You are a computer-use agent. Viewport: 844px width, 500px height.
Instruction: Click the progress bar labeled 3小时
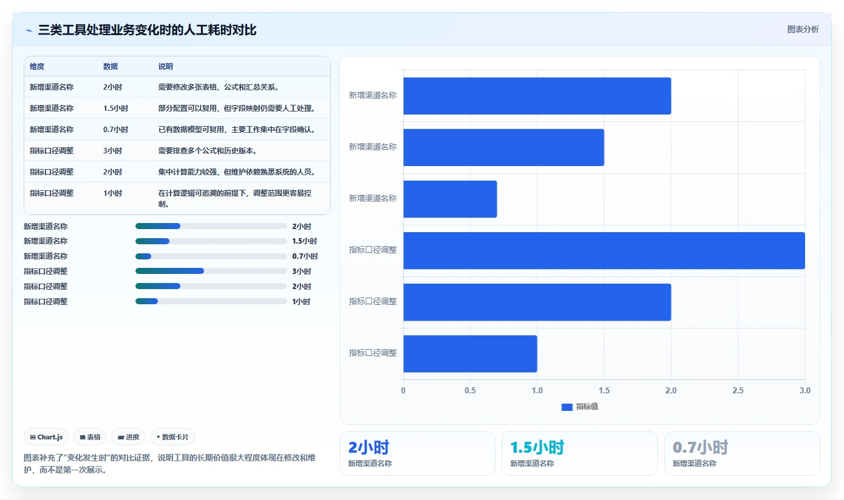point(211,272)
